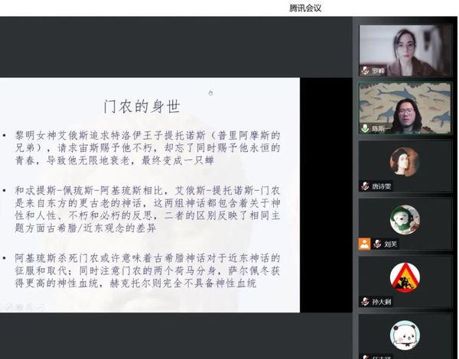Select 刘芙's round cartoon avatar
Viewport: 459px width, 359px height.
pyautogui.click(x=405, y=220)
